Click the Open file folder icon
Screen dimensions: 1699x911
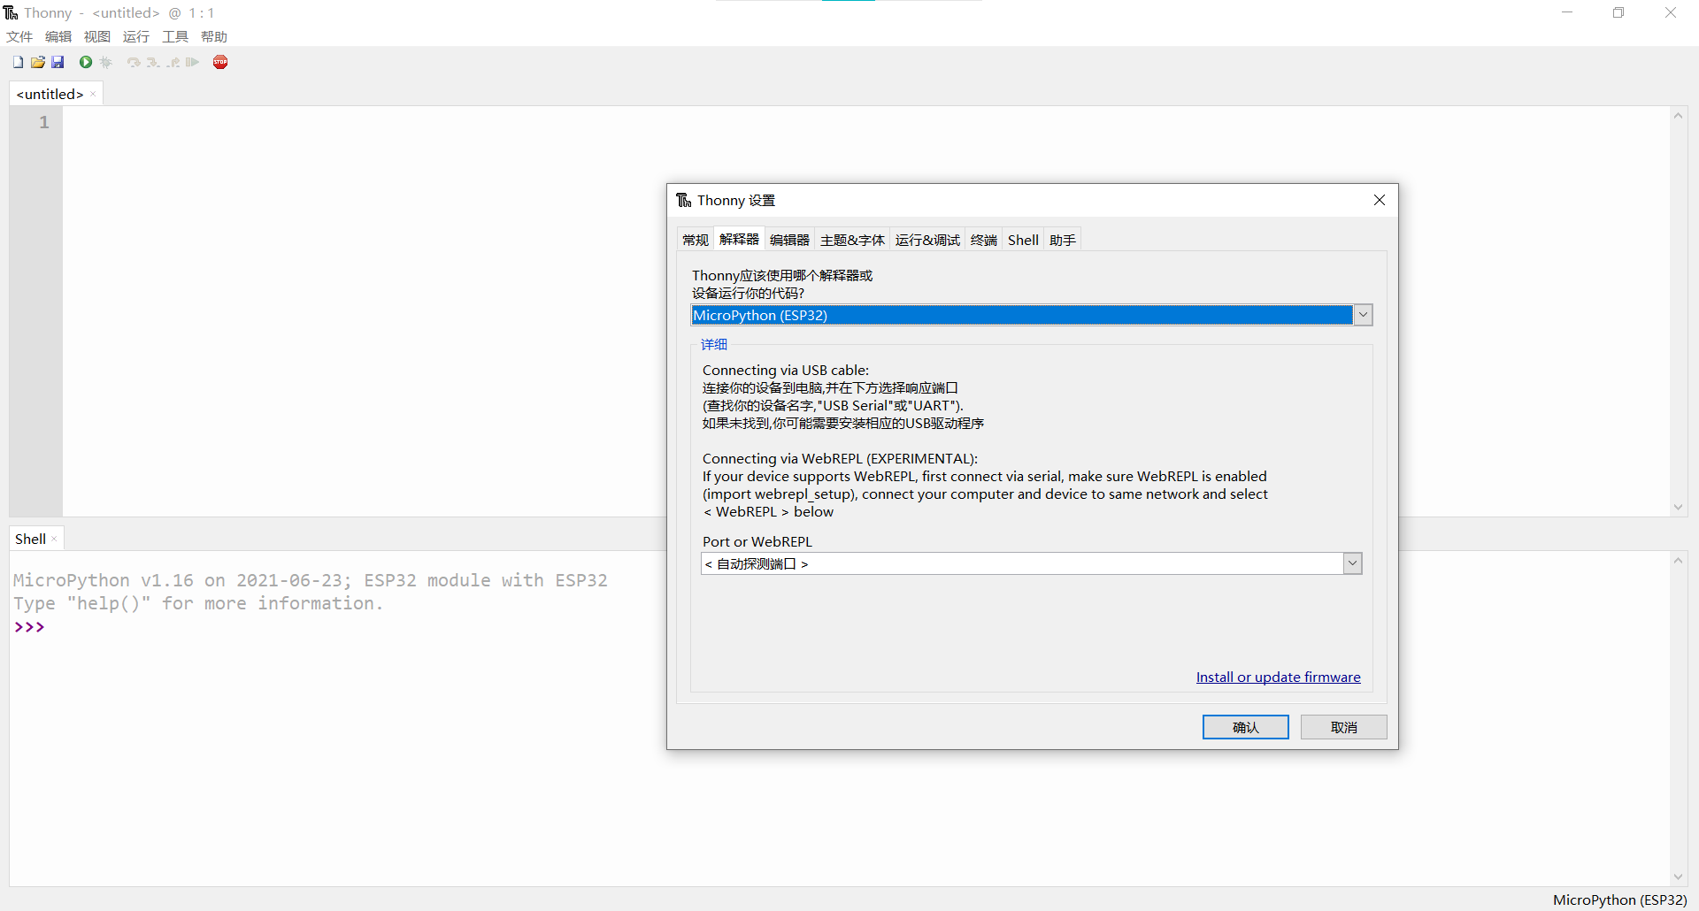click(38, 62)
